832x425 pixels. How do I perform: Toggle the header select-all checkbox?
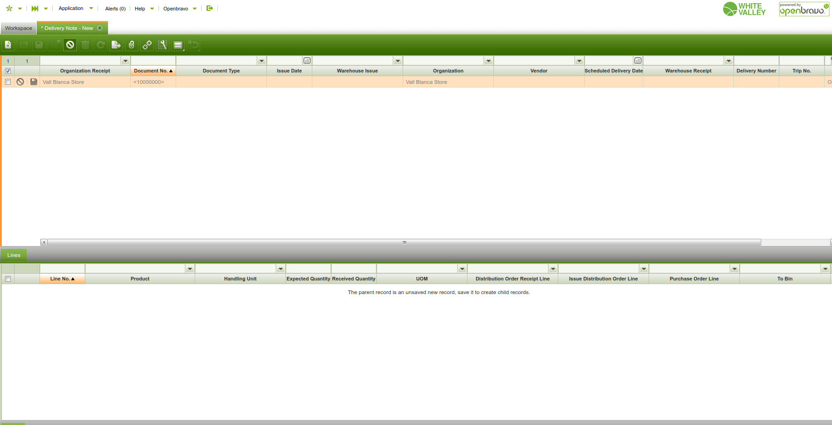tap(8, 71)
